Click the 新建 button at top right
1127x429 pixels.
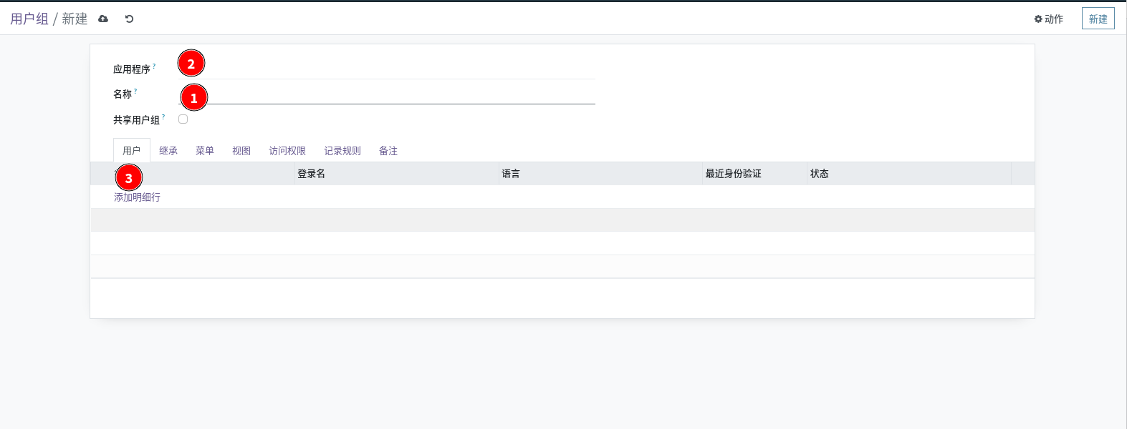[x=1098, y=19]
